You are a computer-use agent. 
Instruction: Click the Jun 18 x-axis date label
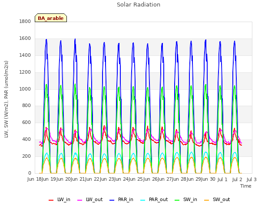click(x=35, y=179)
